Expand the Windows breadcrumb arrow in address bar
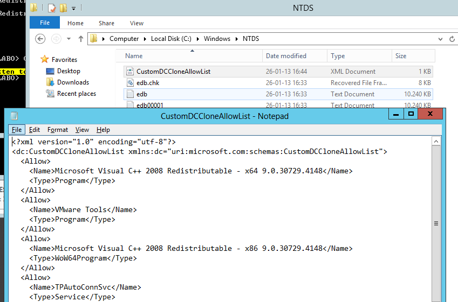The image size is (458, 302). coord(237,39)
